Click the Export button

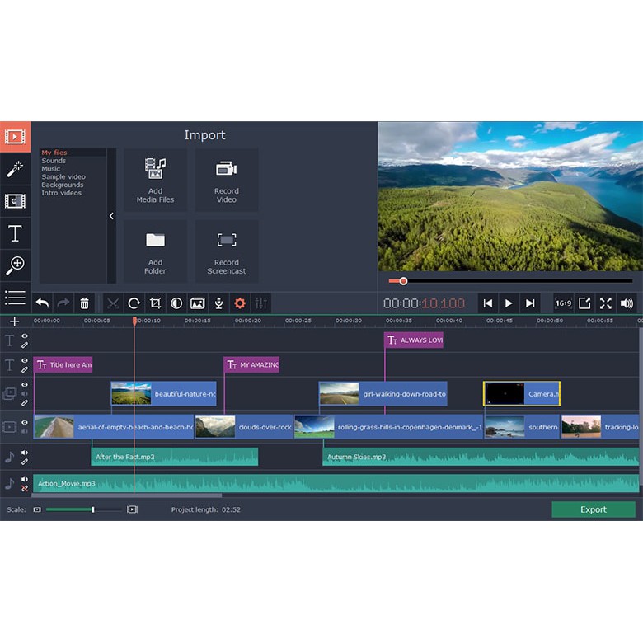(593, 509)
